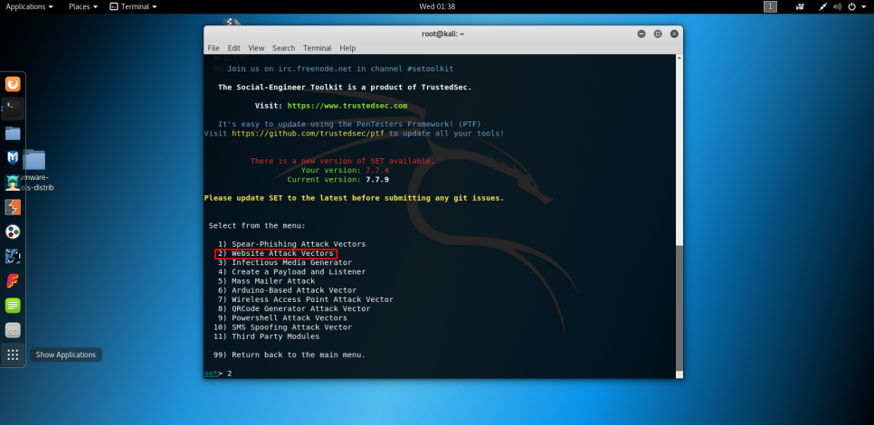
Task: Click '1) Spear-Phishing Attack Vectors' line
Action: (291, 244)
